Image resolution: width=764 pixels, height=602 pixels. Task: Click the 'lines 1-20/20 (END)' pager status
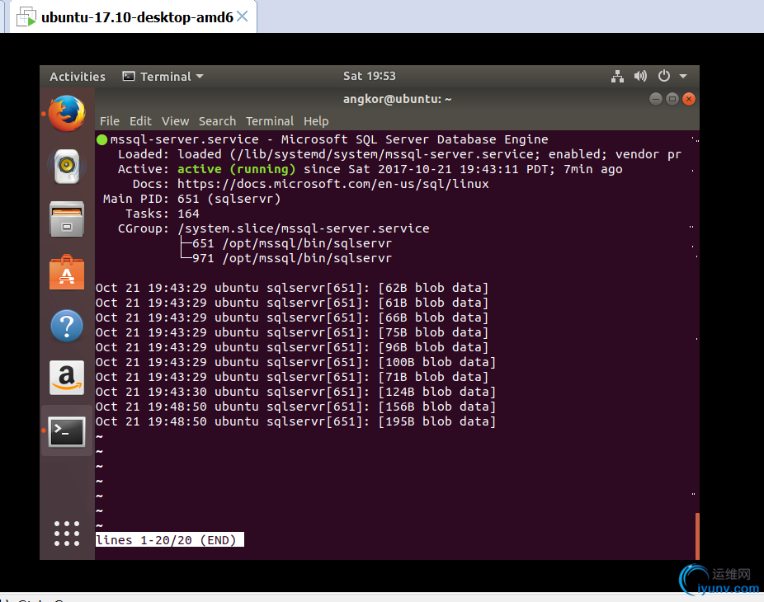click(170, 540)
